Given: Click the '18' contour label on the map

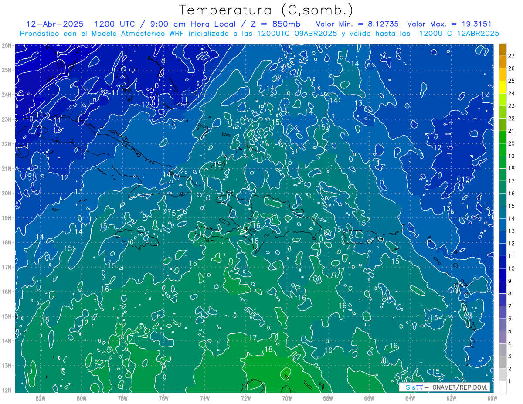Looking at the screenshot, I should pos(269,350).
